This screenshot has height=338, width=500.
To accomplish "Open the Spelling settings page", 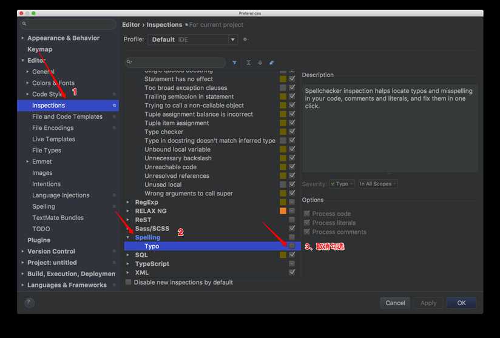I will (43, 206).
